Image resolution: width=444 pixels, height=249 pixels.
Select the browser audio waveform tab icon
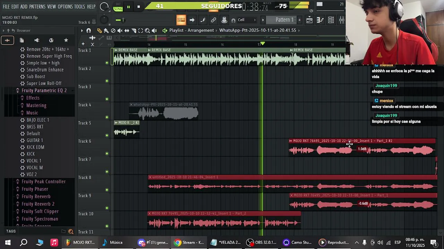click(x=7, y=40)
